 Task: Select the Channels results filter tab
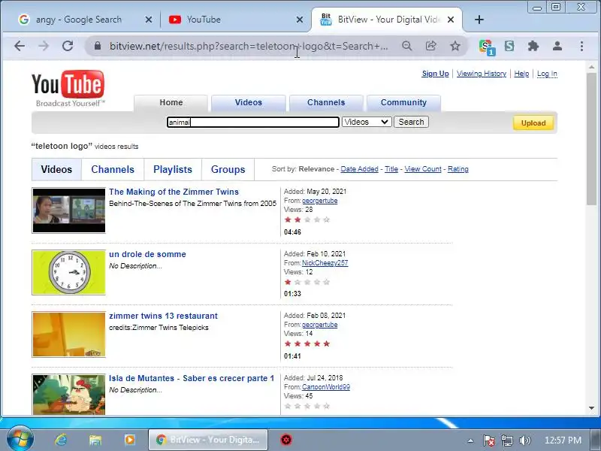[113, 170]
